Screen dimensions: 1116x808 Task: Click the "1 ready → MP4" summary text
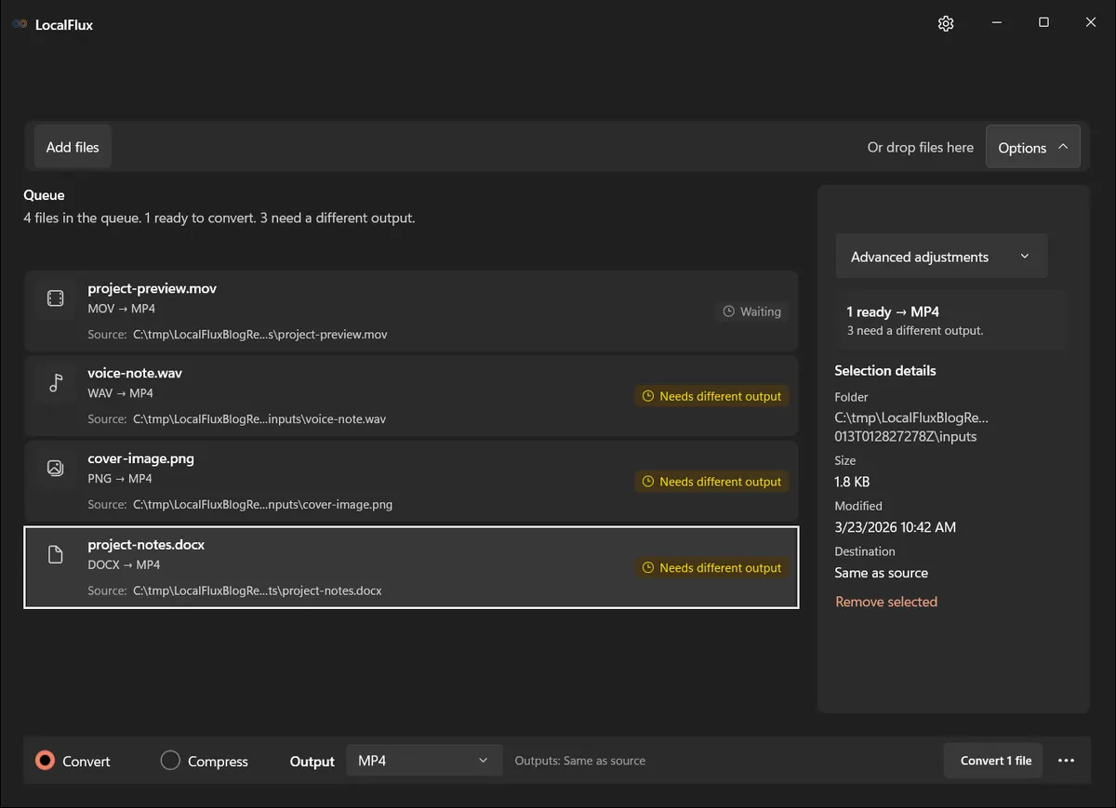[893, 311]
